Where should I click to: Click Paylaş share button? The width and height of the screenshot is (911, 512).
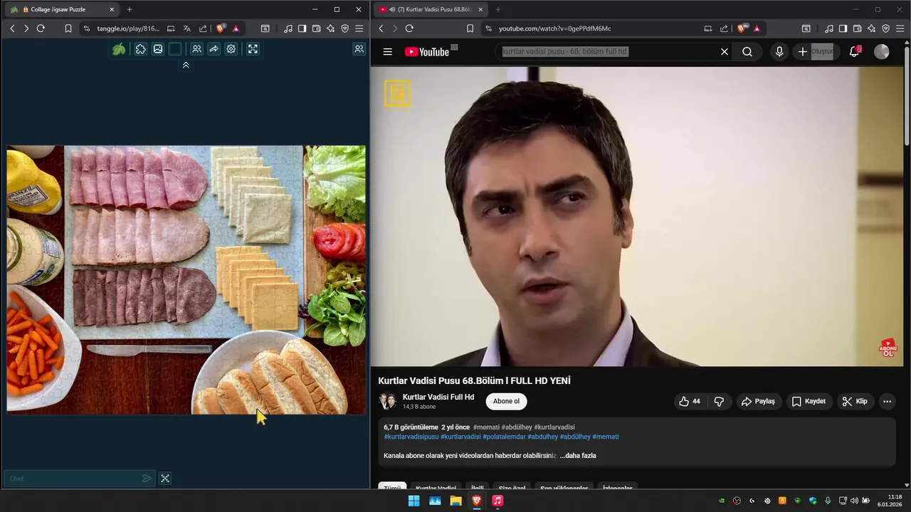(x=758, y=401)
